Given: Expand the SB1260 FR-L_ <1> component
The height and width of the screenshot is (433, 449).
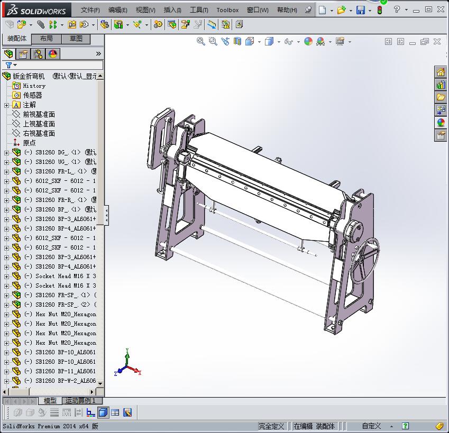Looking at the screenshot, I should pos(6,172).
